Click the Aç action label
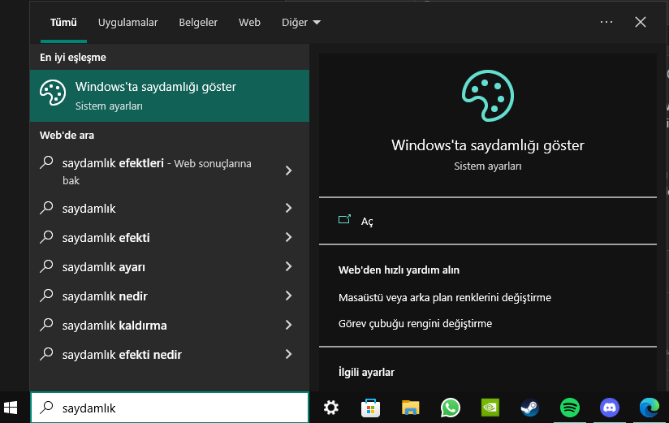Viewport: 669px width, 423px height. point(367,222)
